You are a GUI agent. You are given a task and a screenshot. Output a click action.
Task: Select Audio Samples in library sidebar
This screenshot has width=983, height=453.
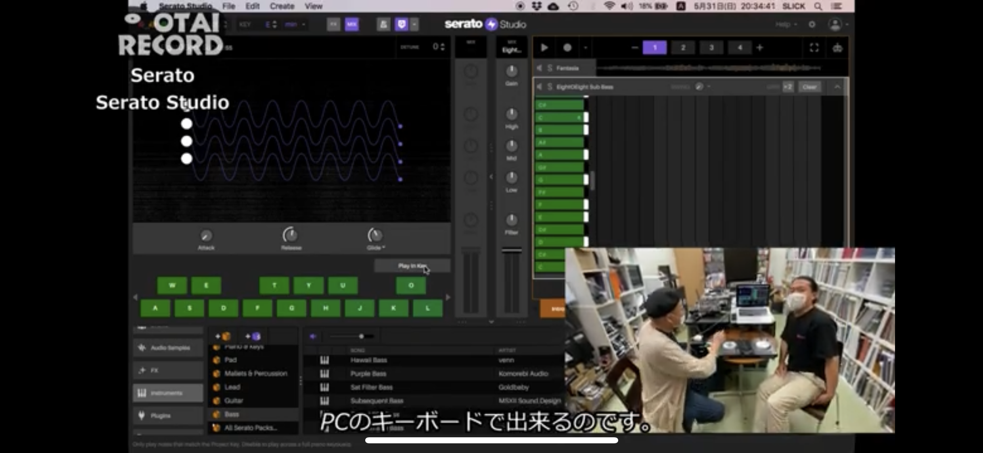[168, 348]
